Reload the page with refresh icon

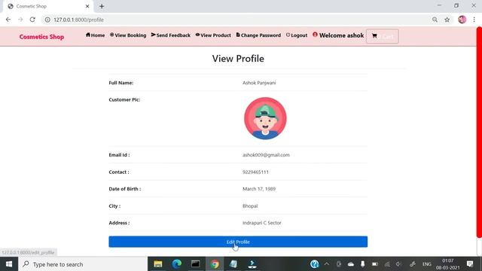coord(32,20)
